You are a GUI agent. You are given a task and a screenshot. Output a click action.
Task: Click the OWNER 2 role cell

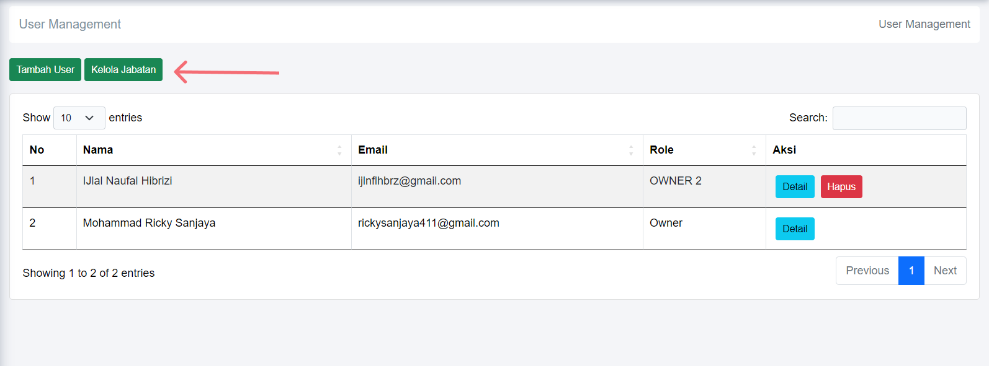(675, 181)
